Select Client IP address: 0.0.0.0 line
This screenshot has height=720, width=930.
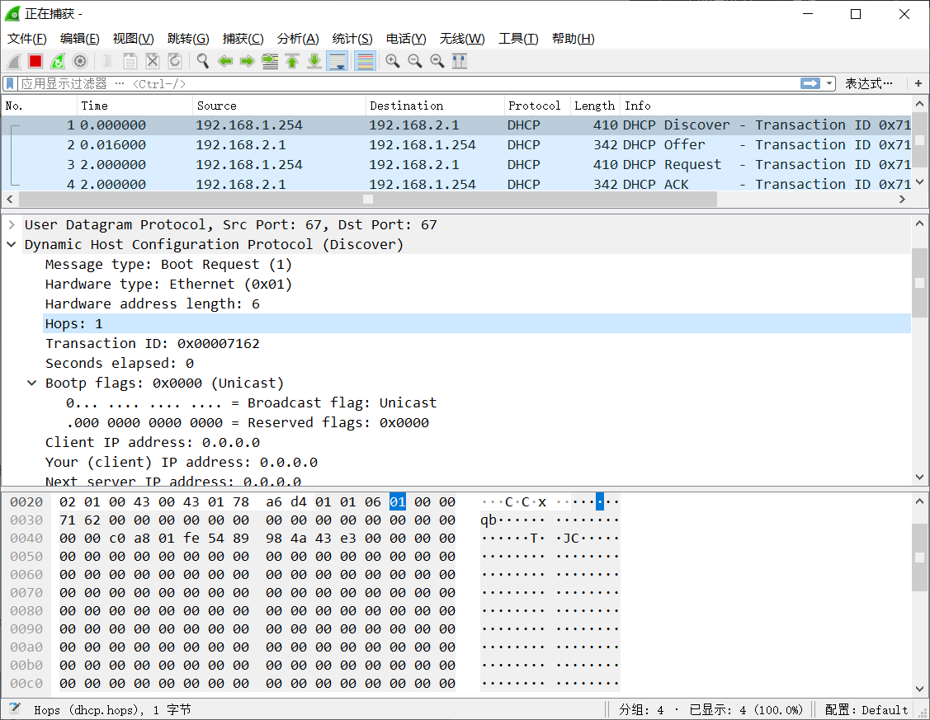pos(153,442)
